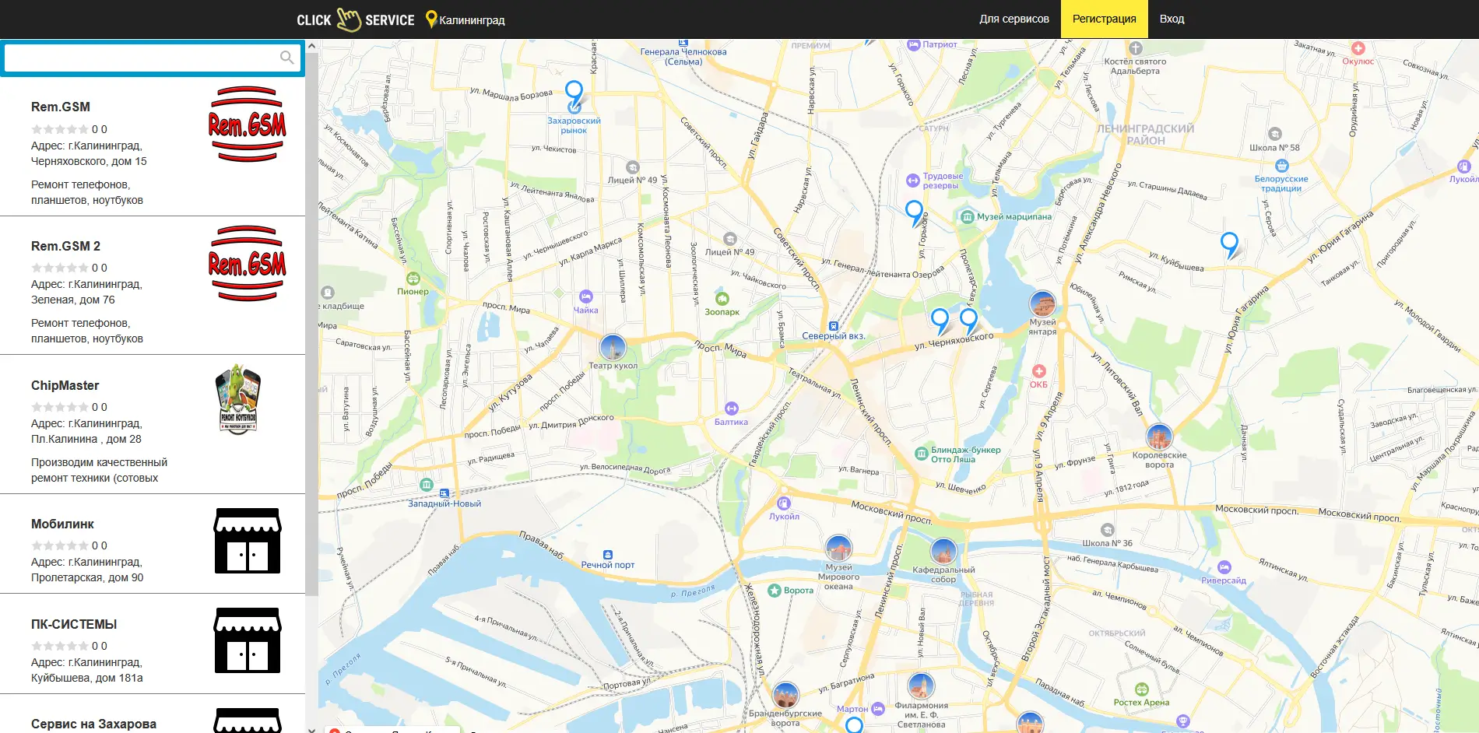
Task: Select the map pin near ул. Куйбышева
Action: point(1229,245)
